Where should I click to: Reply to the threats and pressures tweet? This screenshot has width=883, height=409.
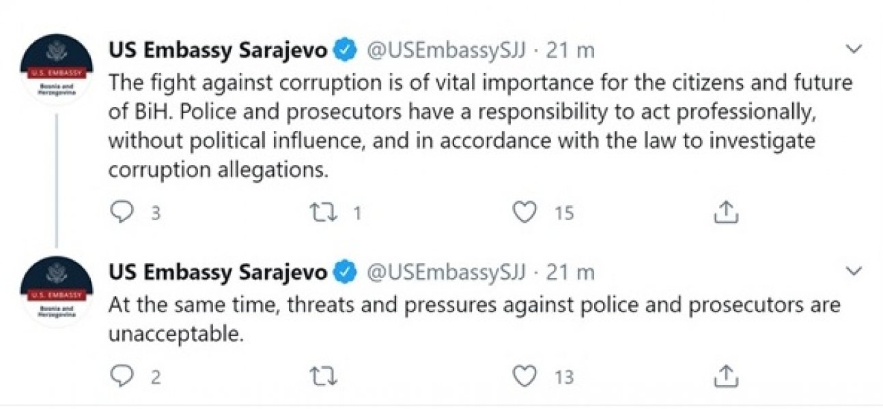click(122, 376)
